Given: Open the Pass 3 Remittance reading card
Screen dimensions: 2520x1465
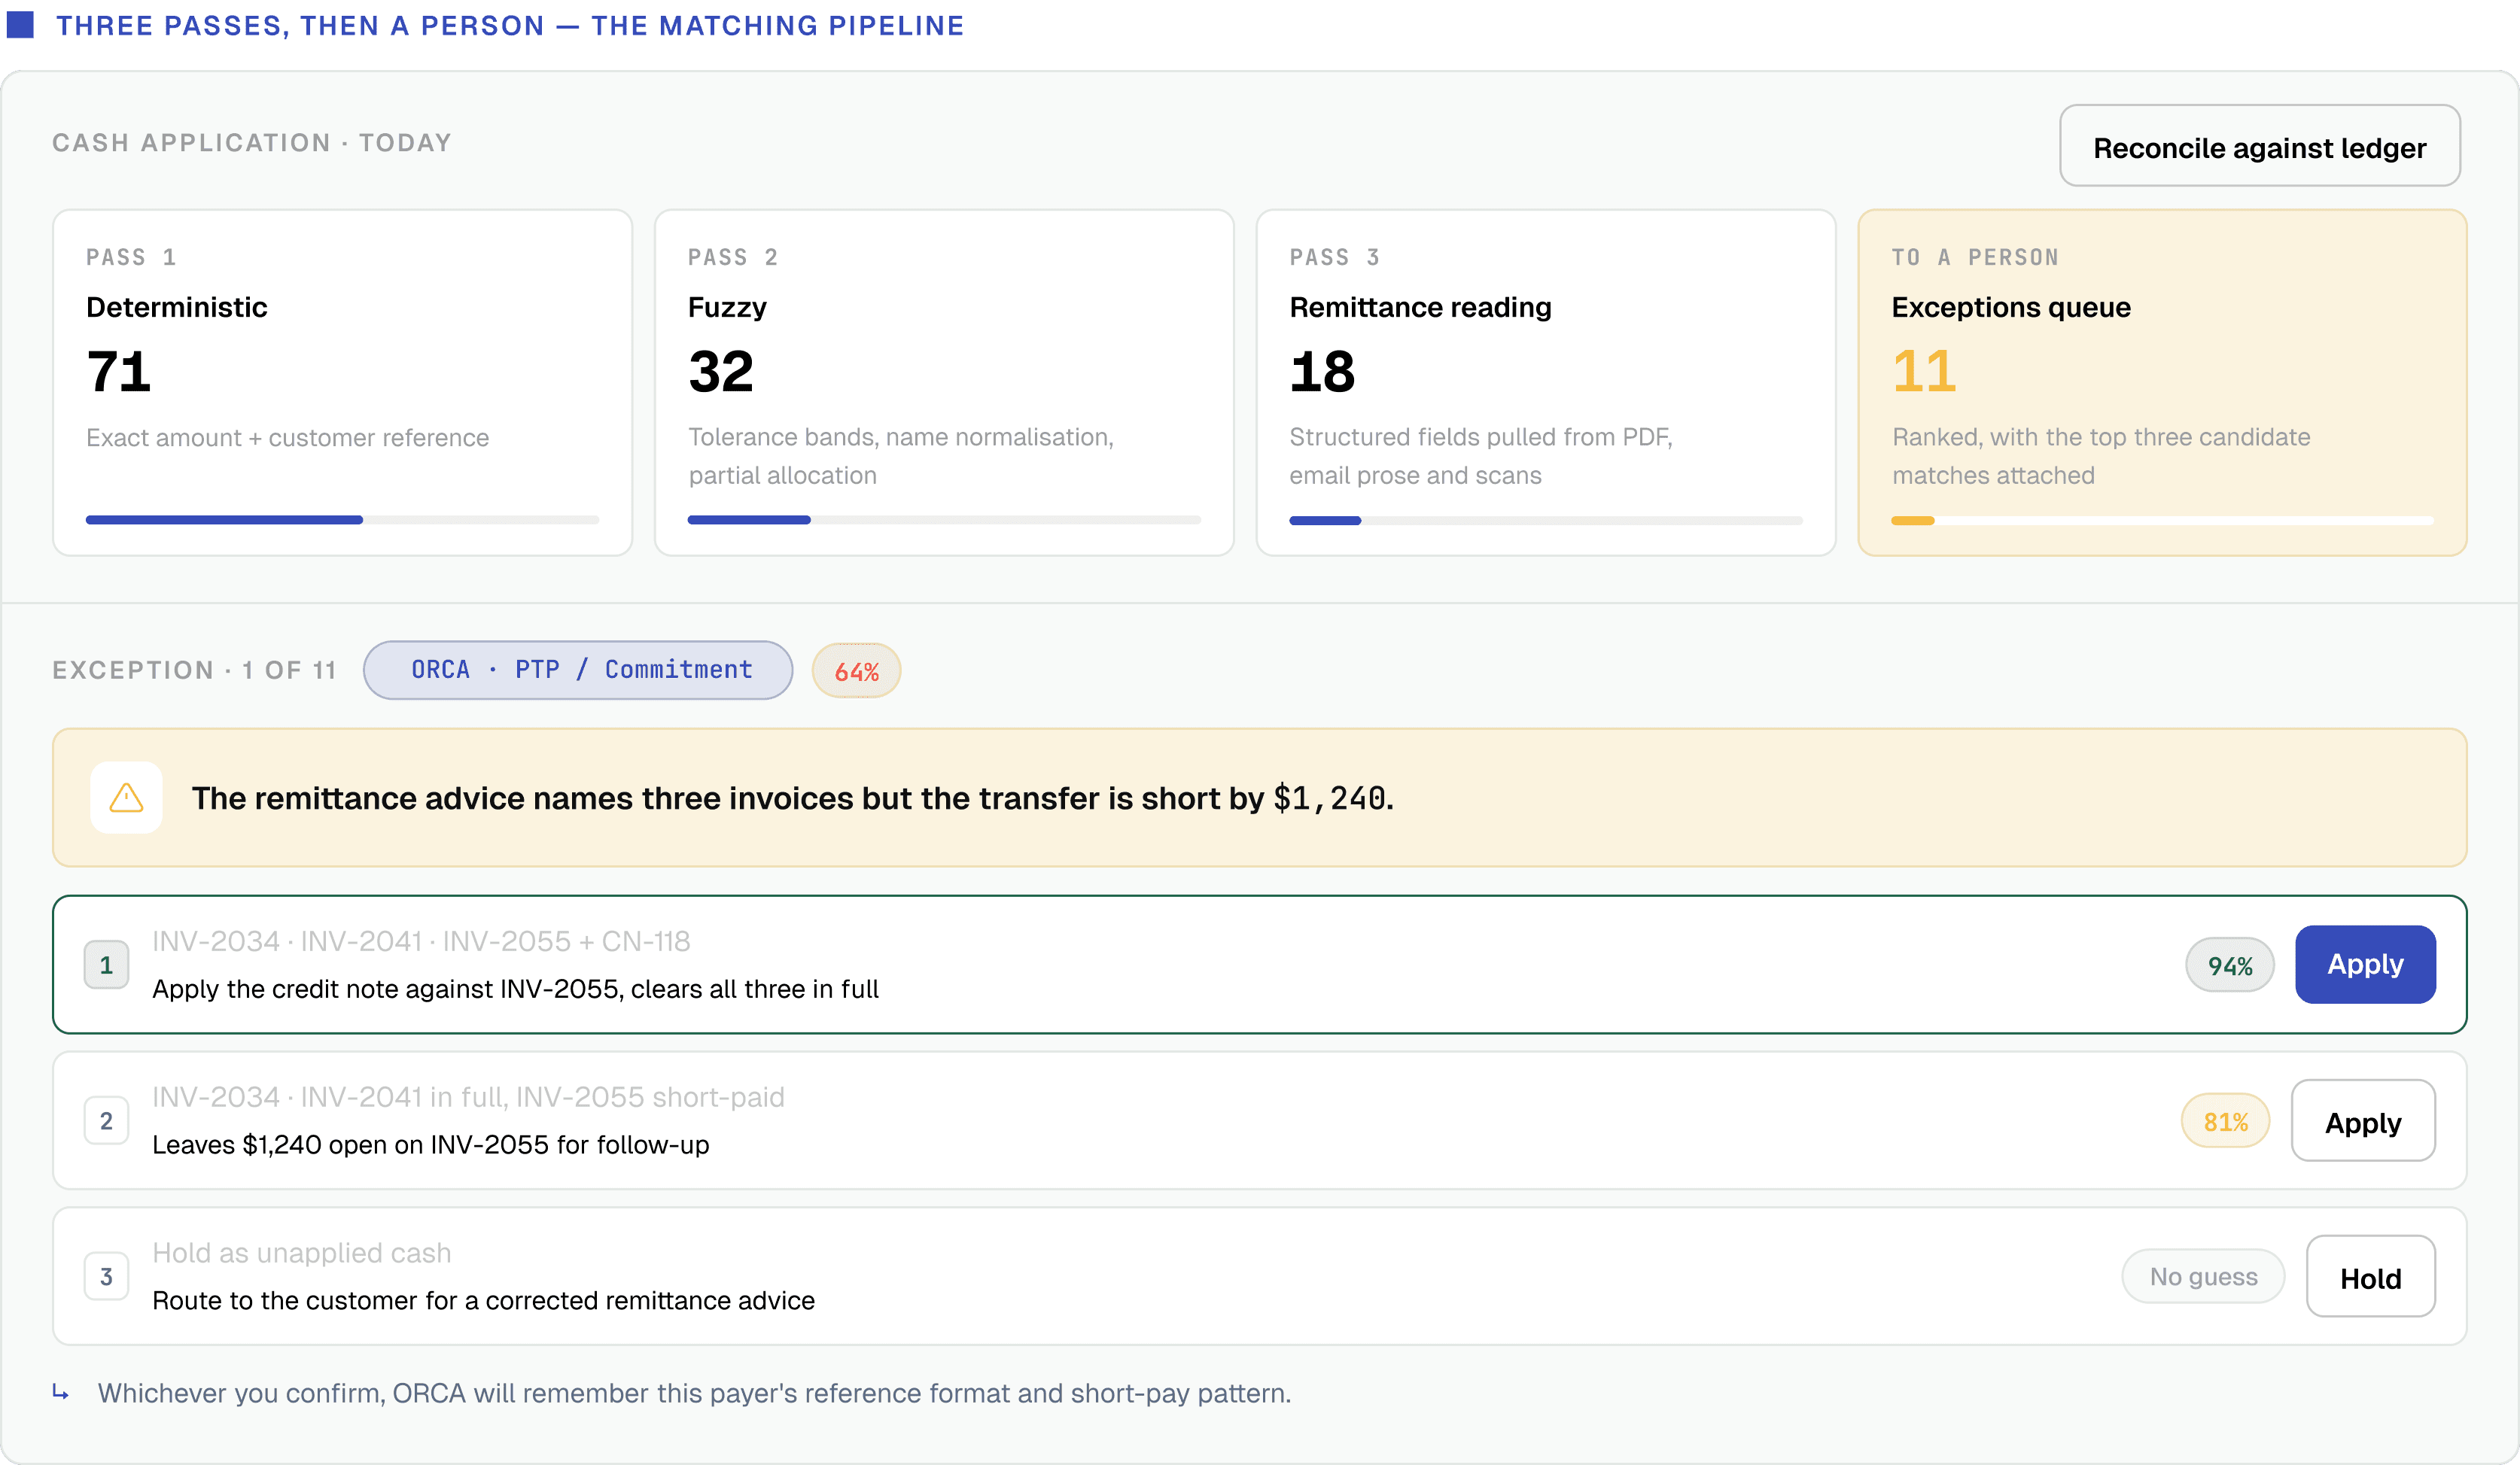Looking at the screenshot, I should click(1546, 382).
